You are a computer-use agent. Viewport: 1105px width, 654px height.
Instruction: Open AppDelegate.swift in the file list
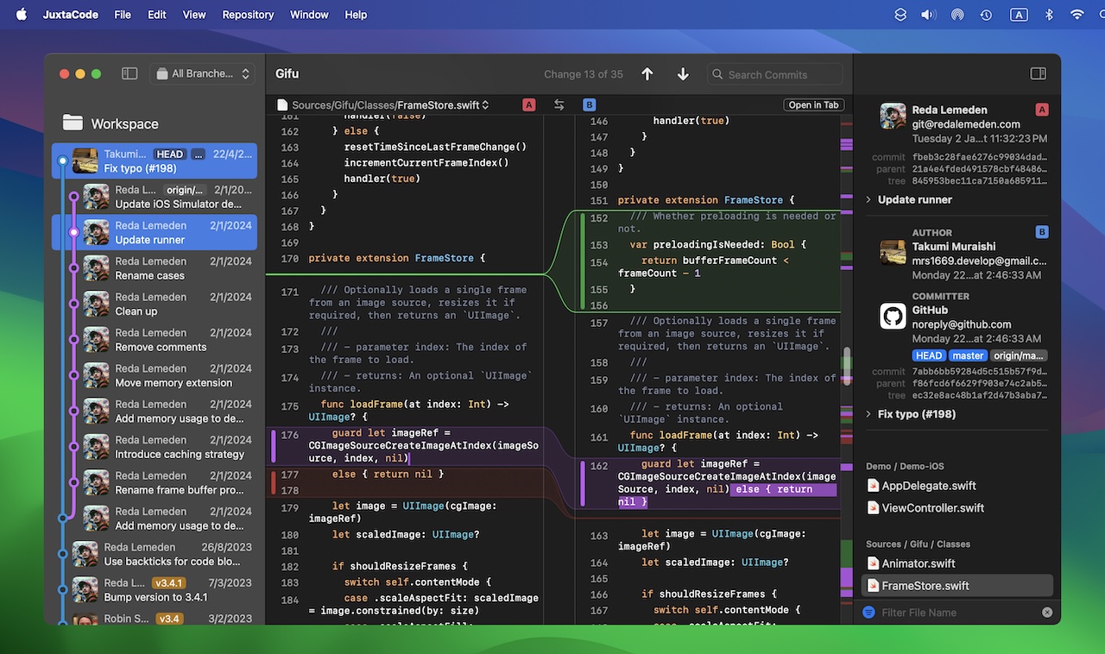coord(921,486)
